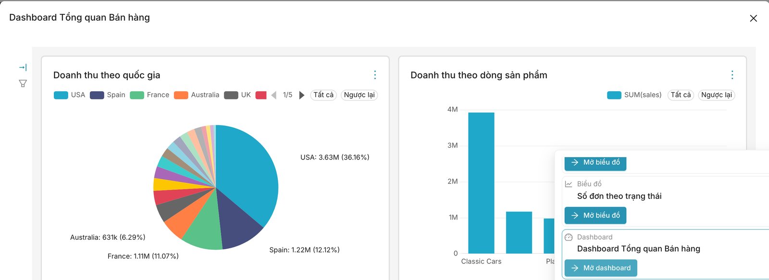The image size is (769, 280).
Task: Click Tất cả in product line chart legend
Action: [x=681, y=95]
